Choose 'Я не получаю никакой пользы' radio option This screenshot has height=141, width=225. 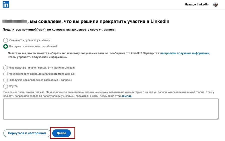tap(5, 68)
